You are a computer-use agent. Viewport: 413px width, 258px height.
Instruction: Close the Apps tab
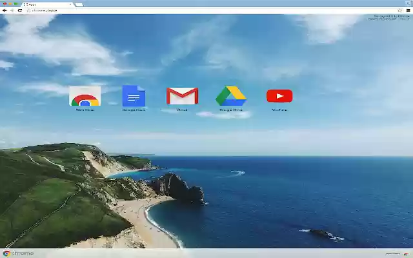70,5
